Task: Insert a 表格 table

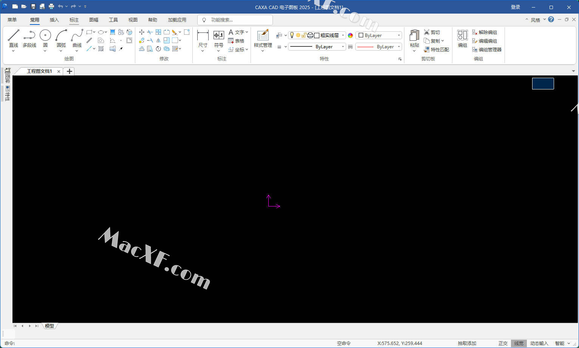Action: pos(236,41)
